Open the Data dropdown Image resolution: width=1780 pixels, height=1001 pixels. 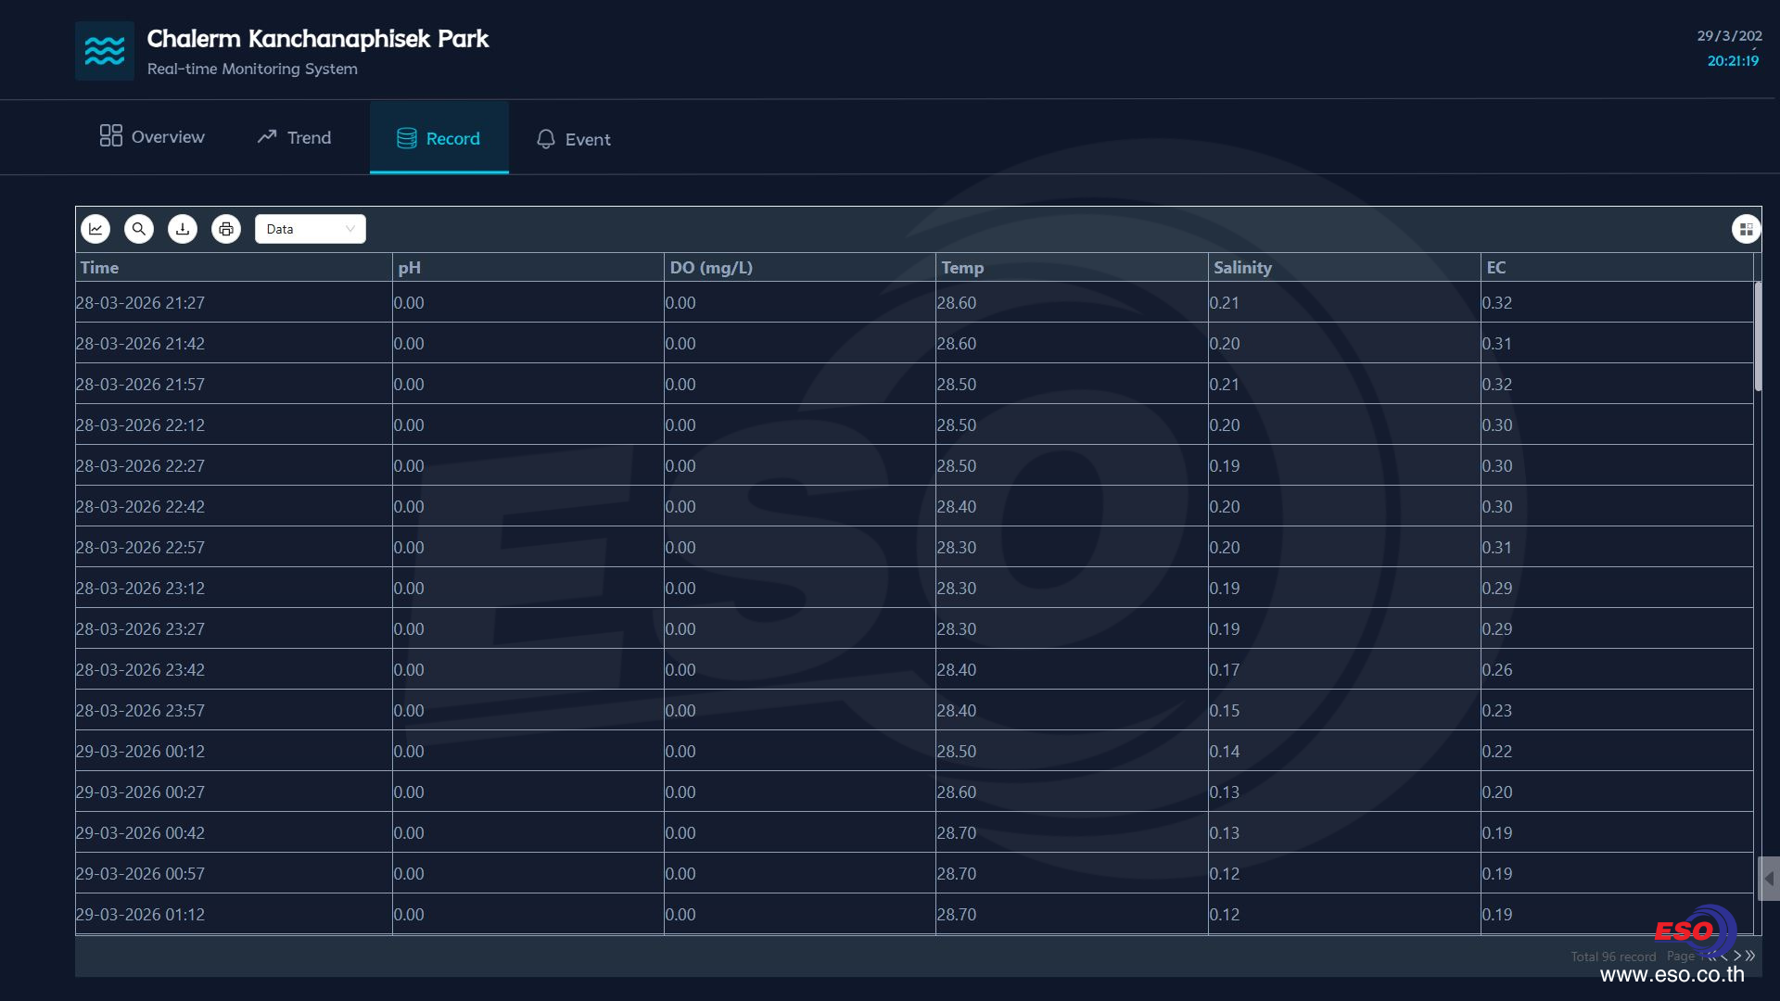[310, 229]
